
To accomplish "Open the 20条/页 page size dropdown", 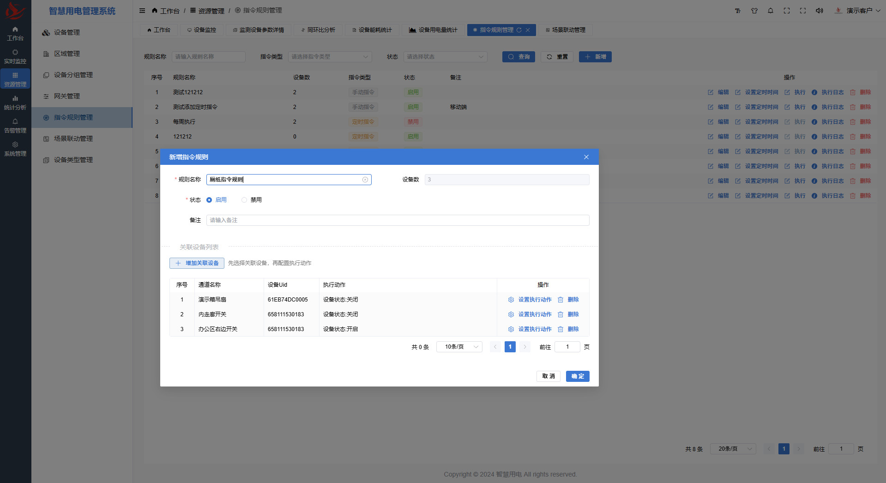I will [x=733, y=449].
